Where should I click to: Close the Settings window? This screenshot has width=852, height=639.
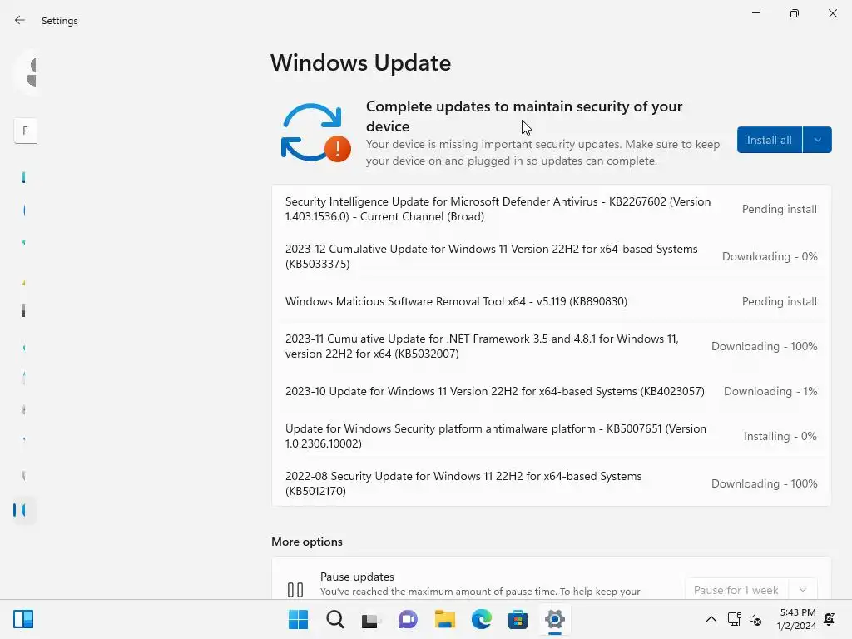(832, 13)
